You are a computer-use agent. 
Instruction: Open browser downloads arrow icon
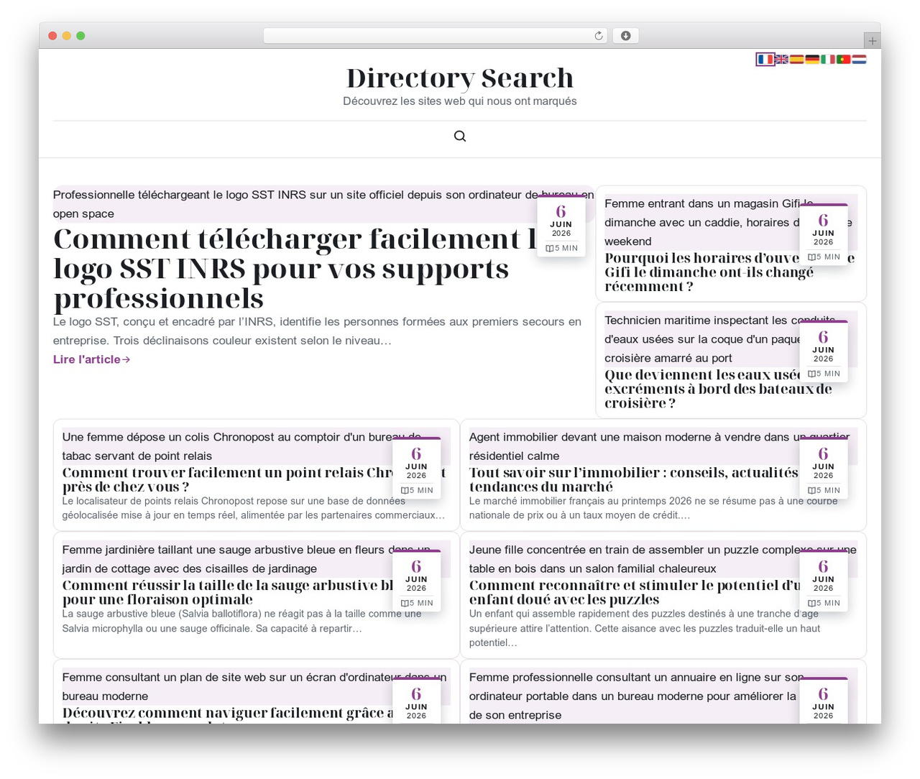[x=626, y=36]
